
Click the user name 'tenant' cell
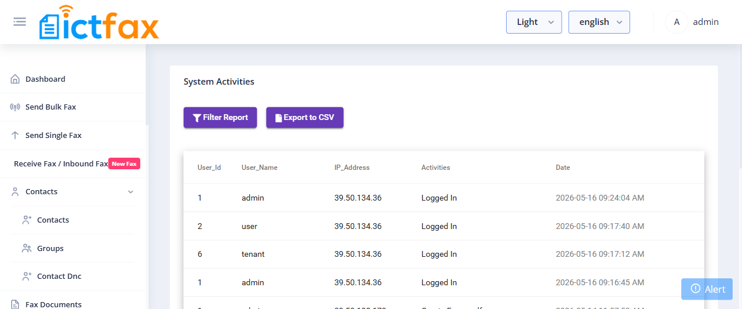(x=253, y=255)
